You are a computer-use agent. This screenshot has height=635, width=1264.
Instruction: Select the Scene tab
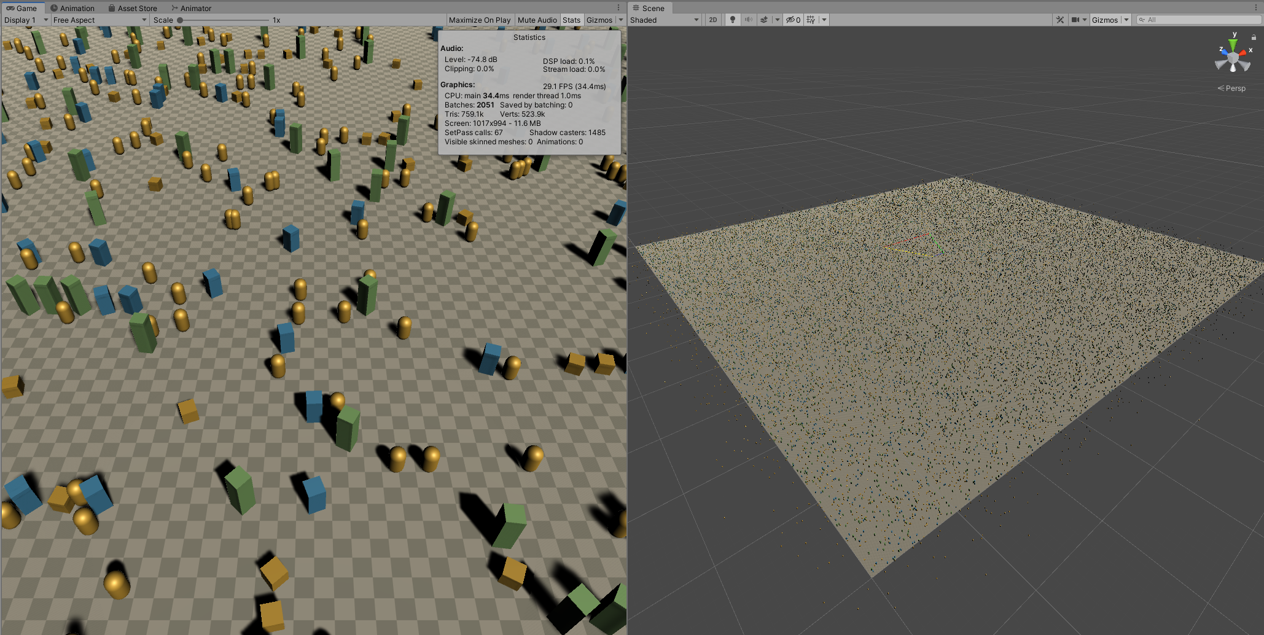point(649,8)
